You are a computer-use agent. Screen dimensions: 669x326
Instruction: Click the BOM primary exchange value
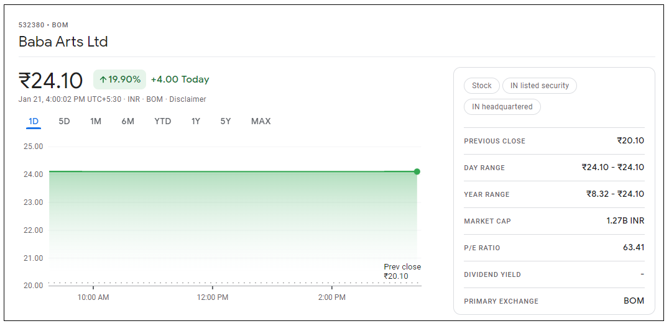pyautogui.click(x=634, y=301)
